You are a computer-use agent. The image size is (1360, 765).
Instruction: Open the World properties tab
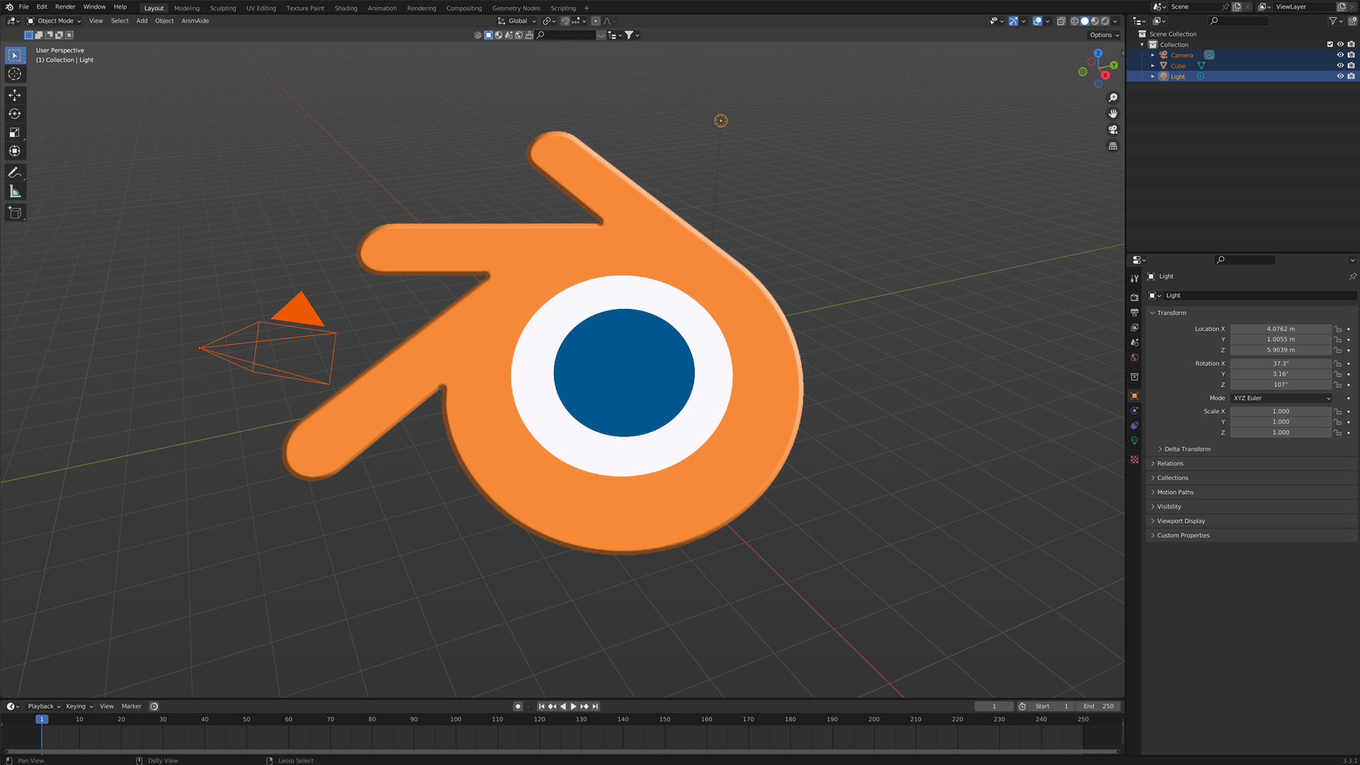pyautogui.click(x=1134, y=358)
